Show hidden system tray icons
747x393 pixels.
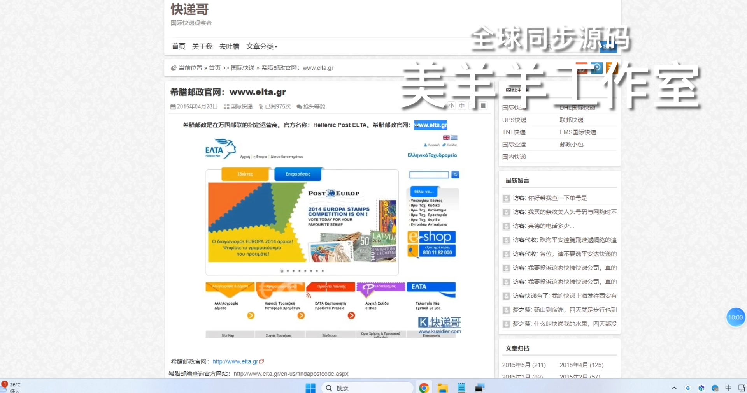pyautogui.click(x=674, y=388)
